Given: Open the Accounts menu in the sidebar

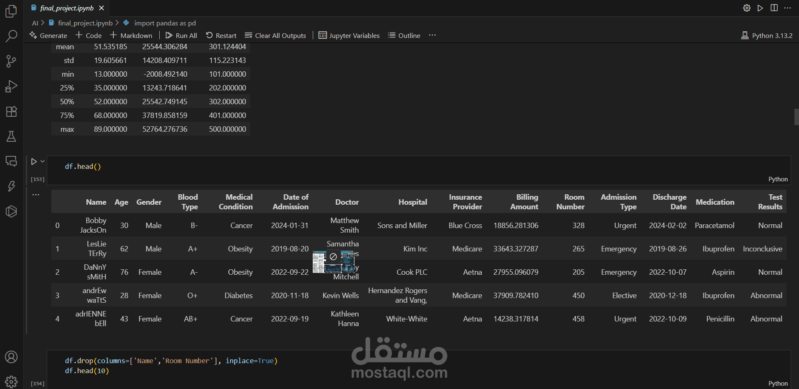Looking at the screenshot, I should pos(11,357).
